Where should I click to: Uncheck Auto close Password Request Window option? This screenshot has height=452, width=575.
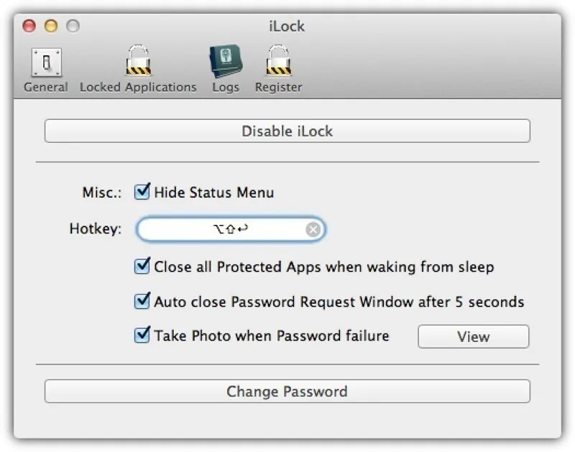pos(141,301)
